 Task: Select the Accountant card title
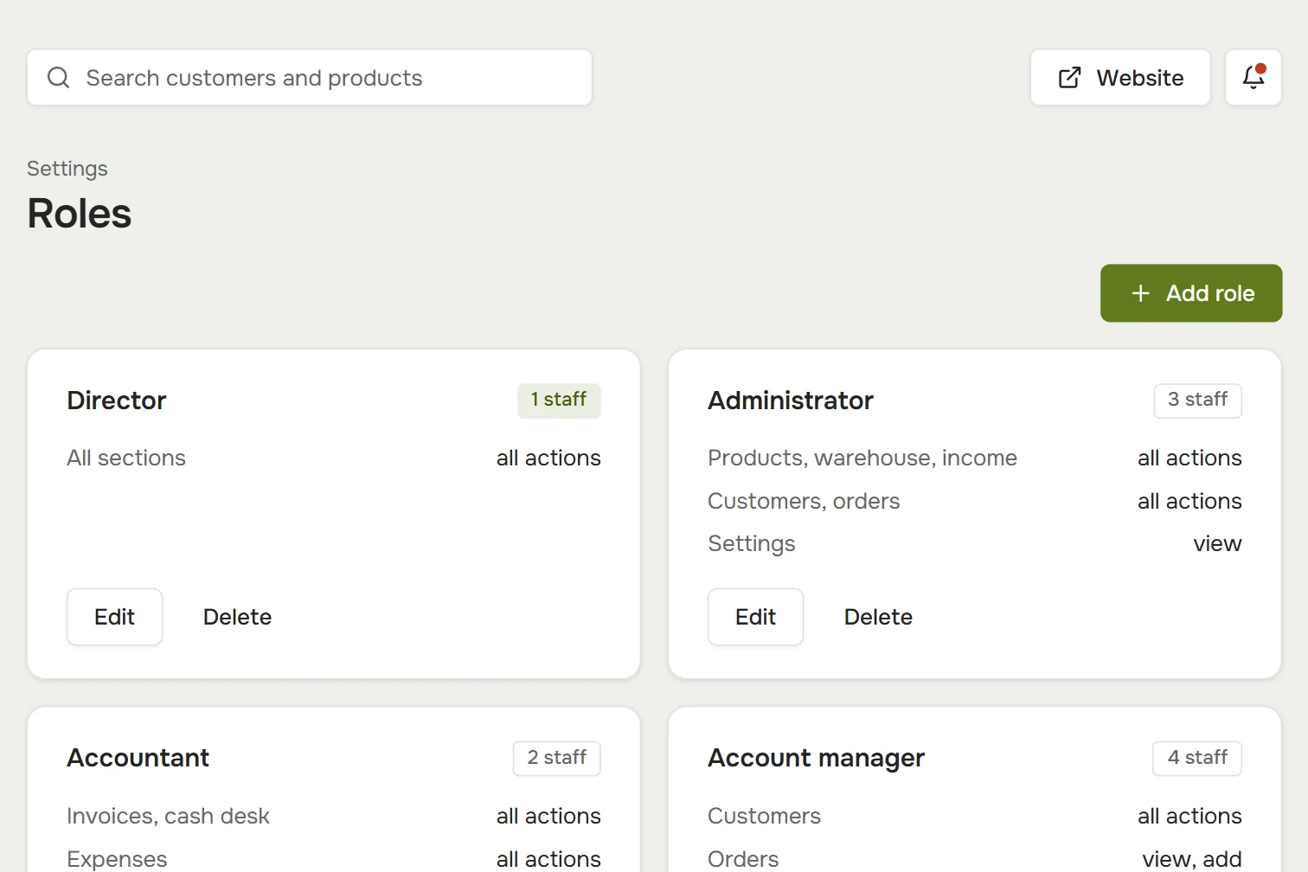click(138, 758)
